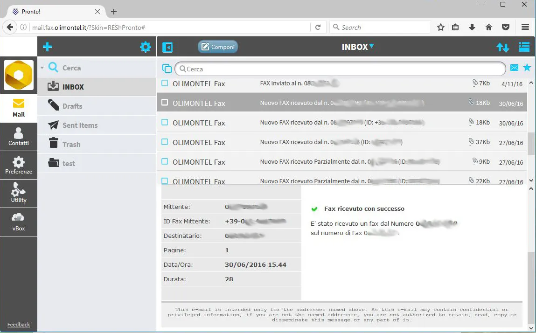This screenshot has width=536, height=333.
Task: Collapse the folder panel with arrow icon
Action: [x=167, y=47]
